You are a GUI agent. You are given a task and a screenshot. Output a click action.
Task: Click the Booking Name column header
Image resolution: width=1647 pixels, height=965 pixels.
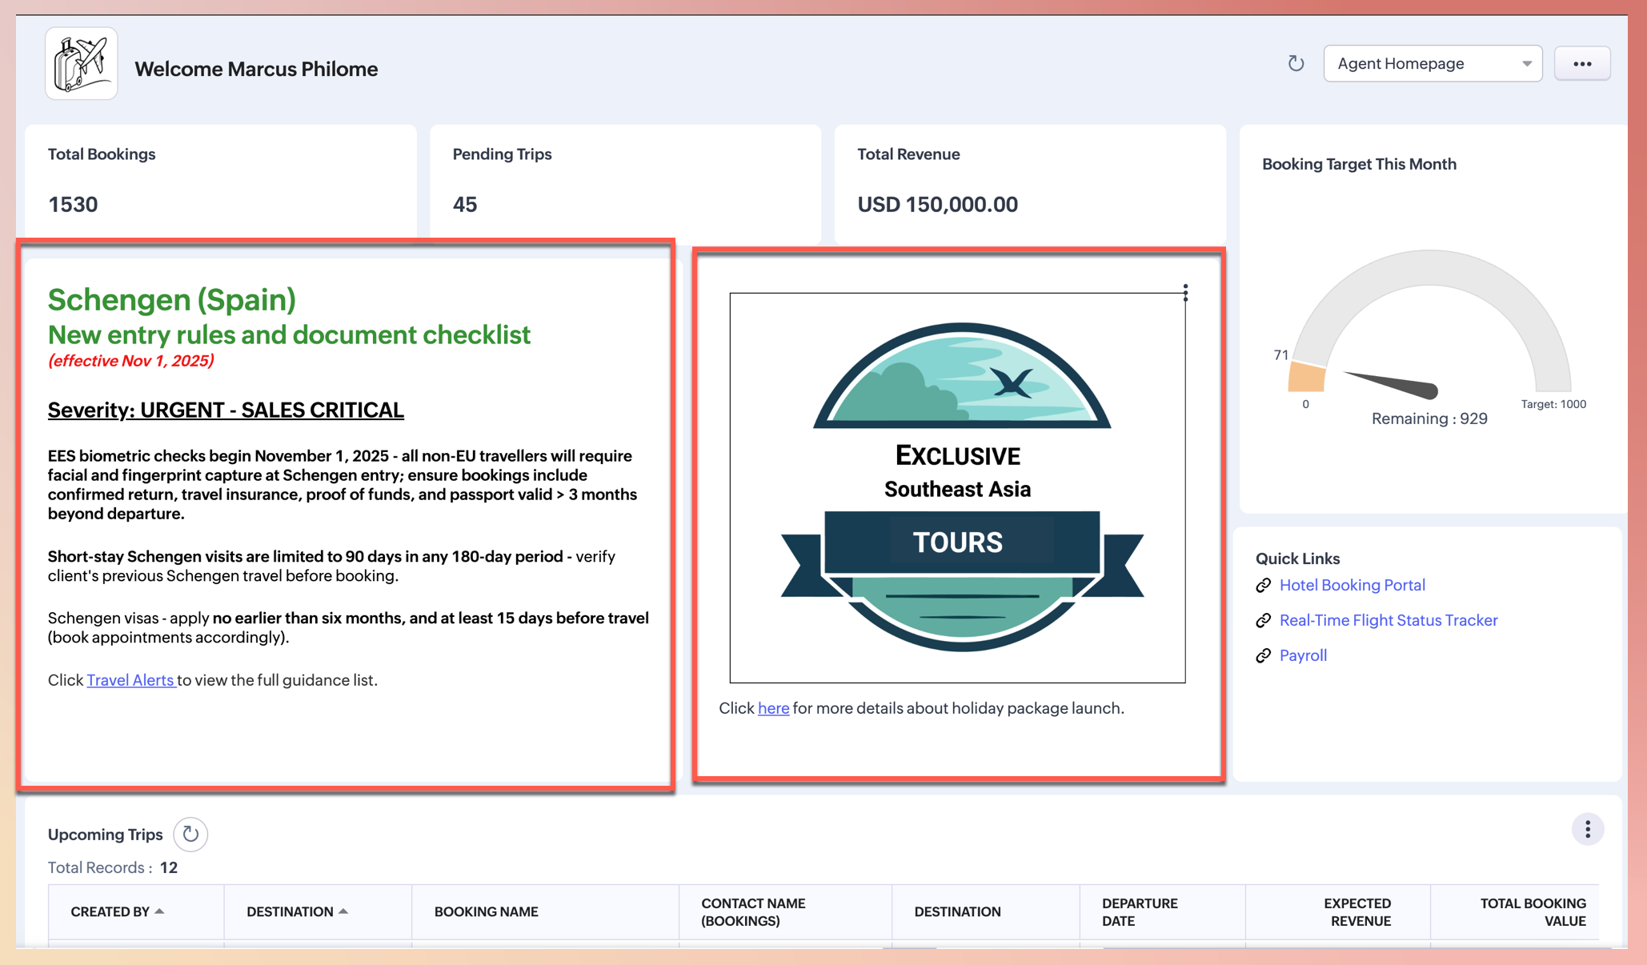pyautogui.click(x=486, y=911)
